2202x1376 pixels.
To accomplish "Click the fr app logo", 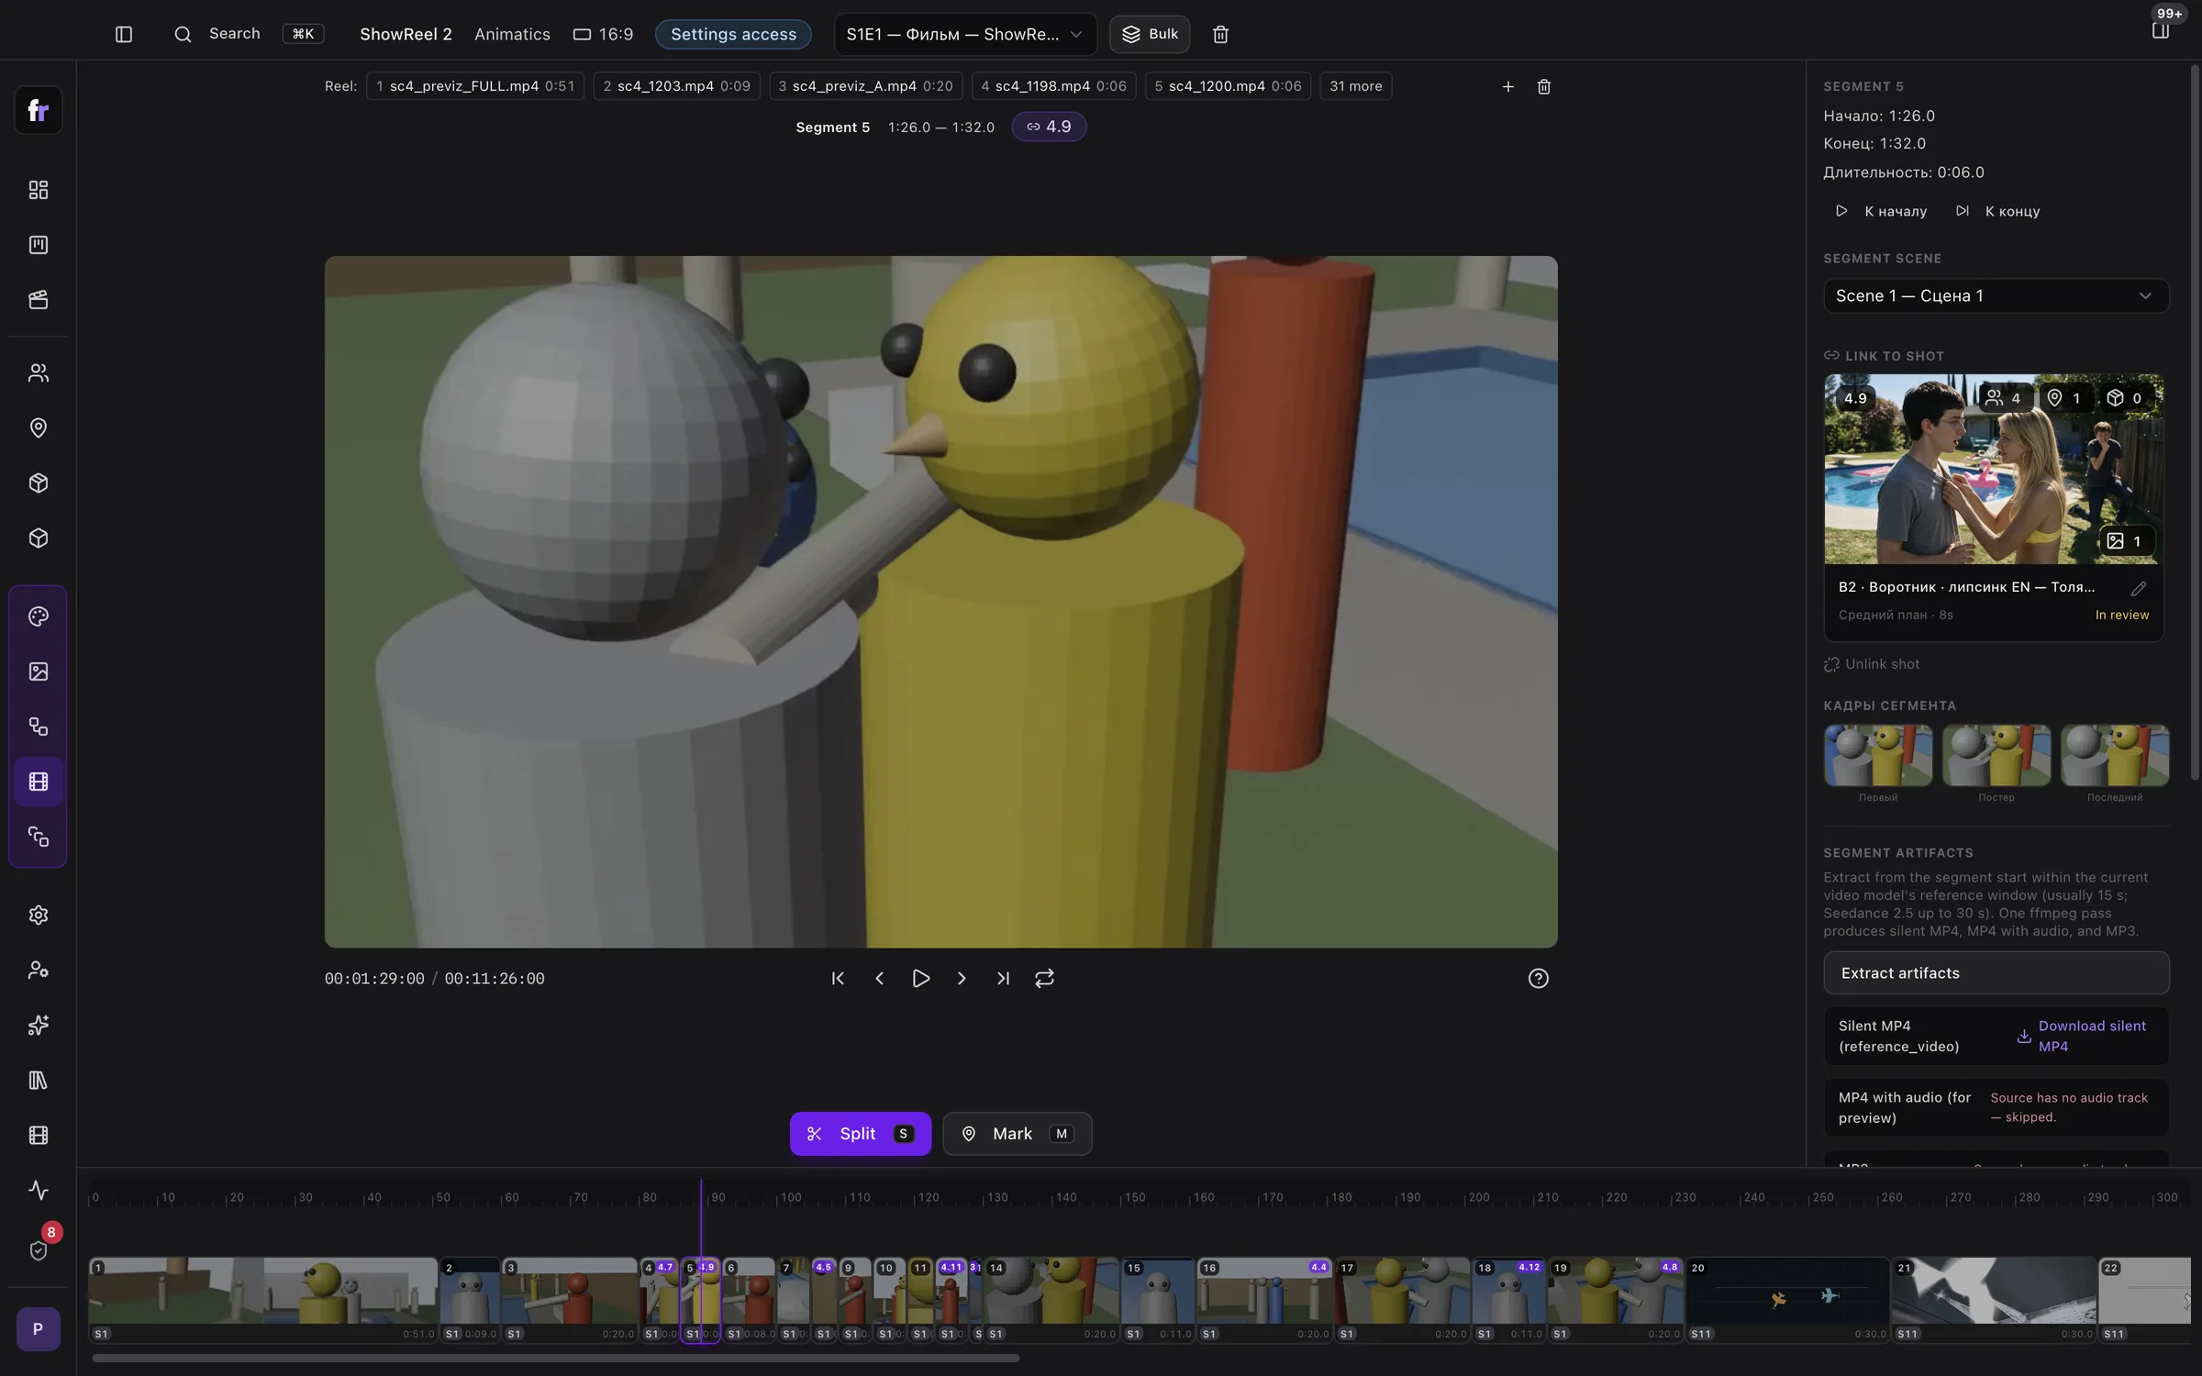I will (39, 110).
